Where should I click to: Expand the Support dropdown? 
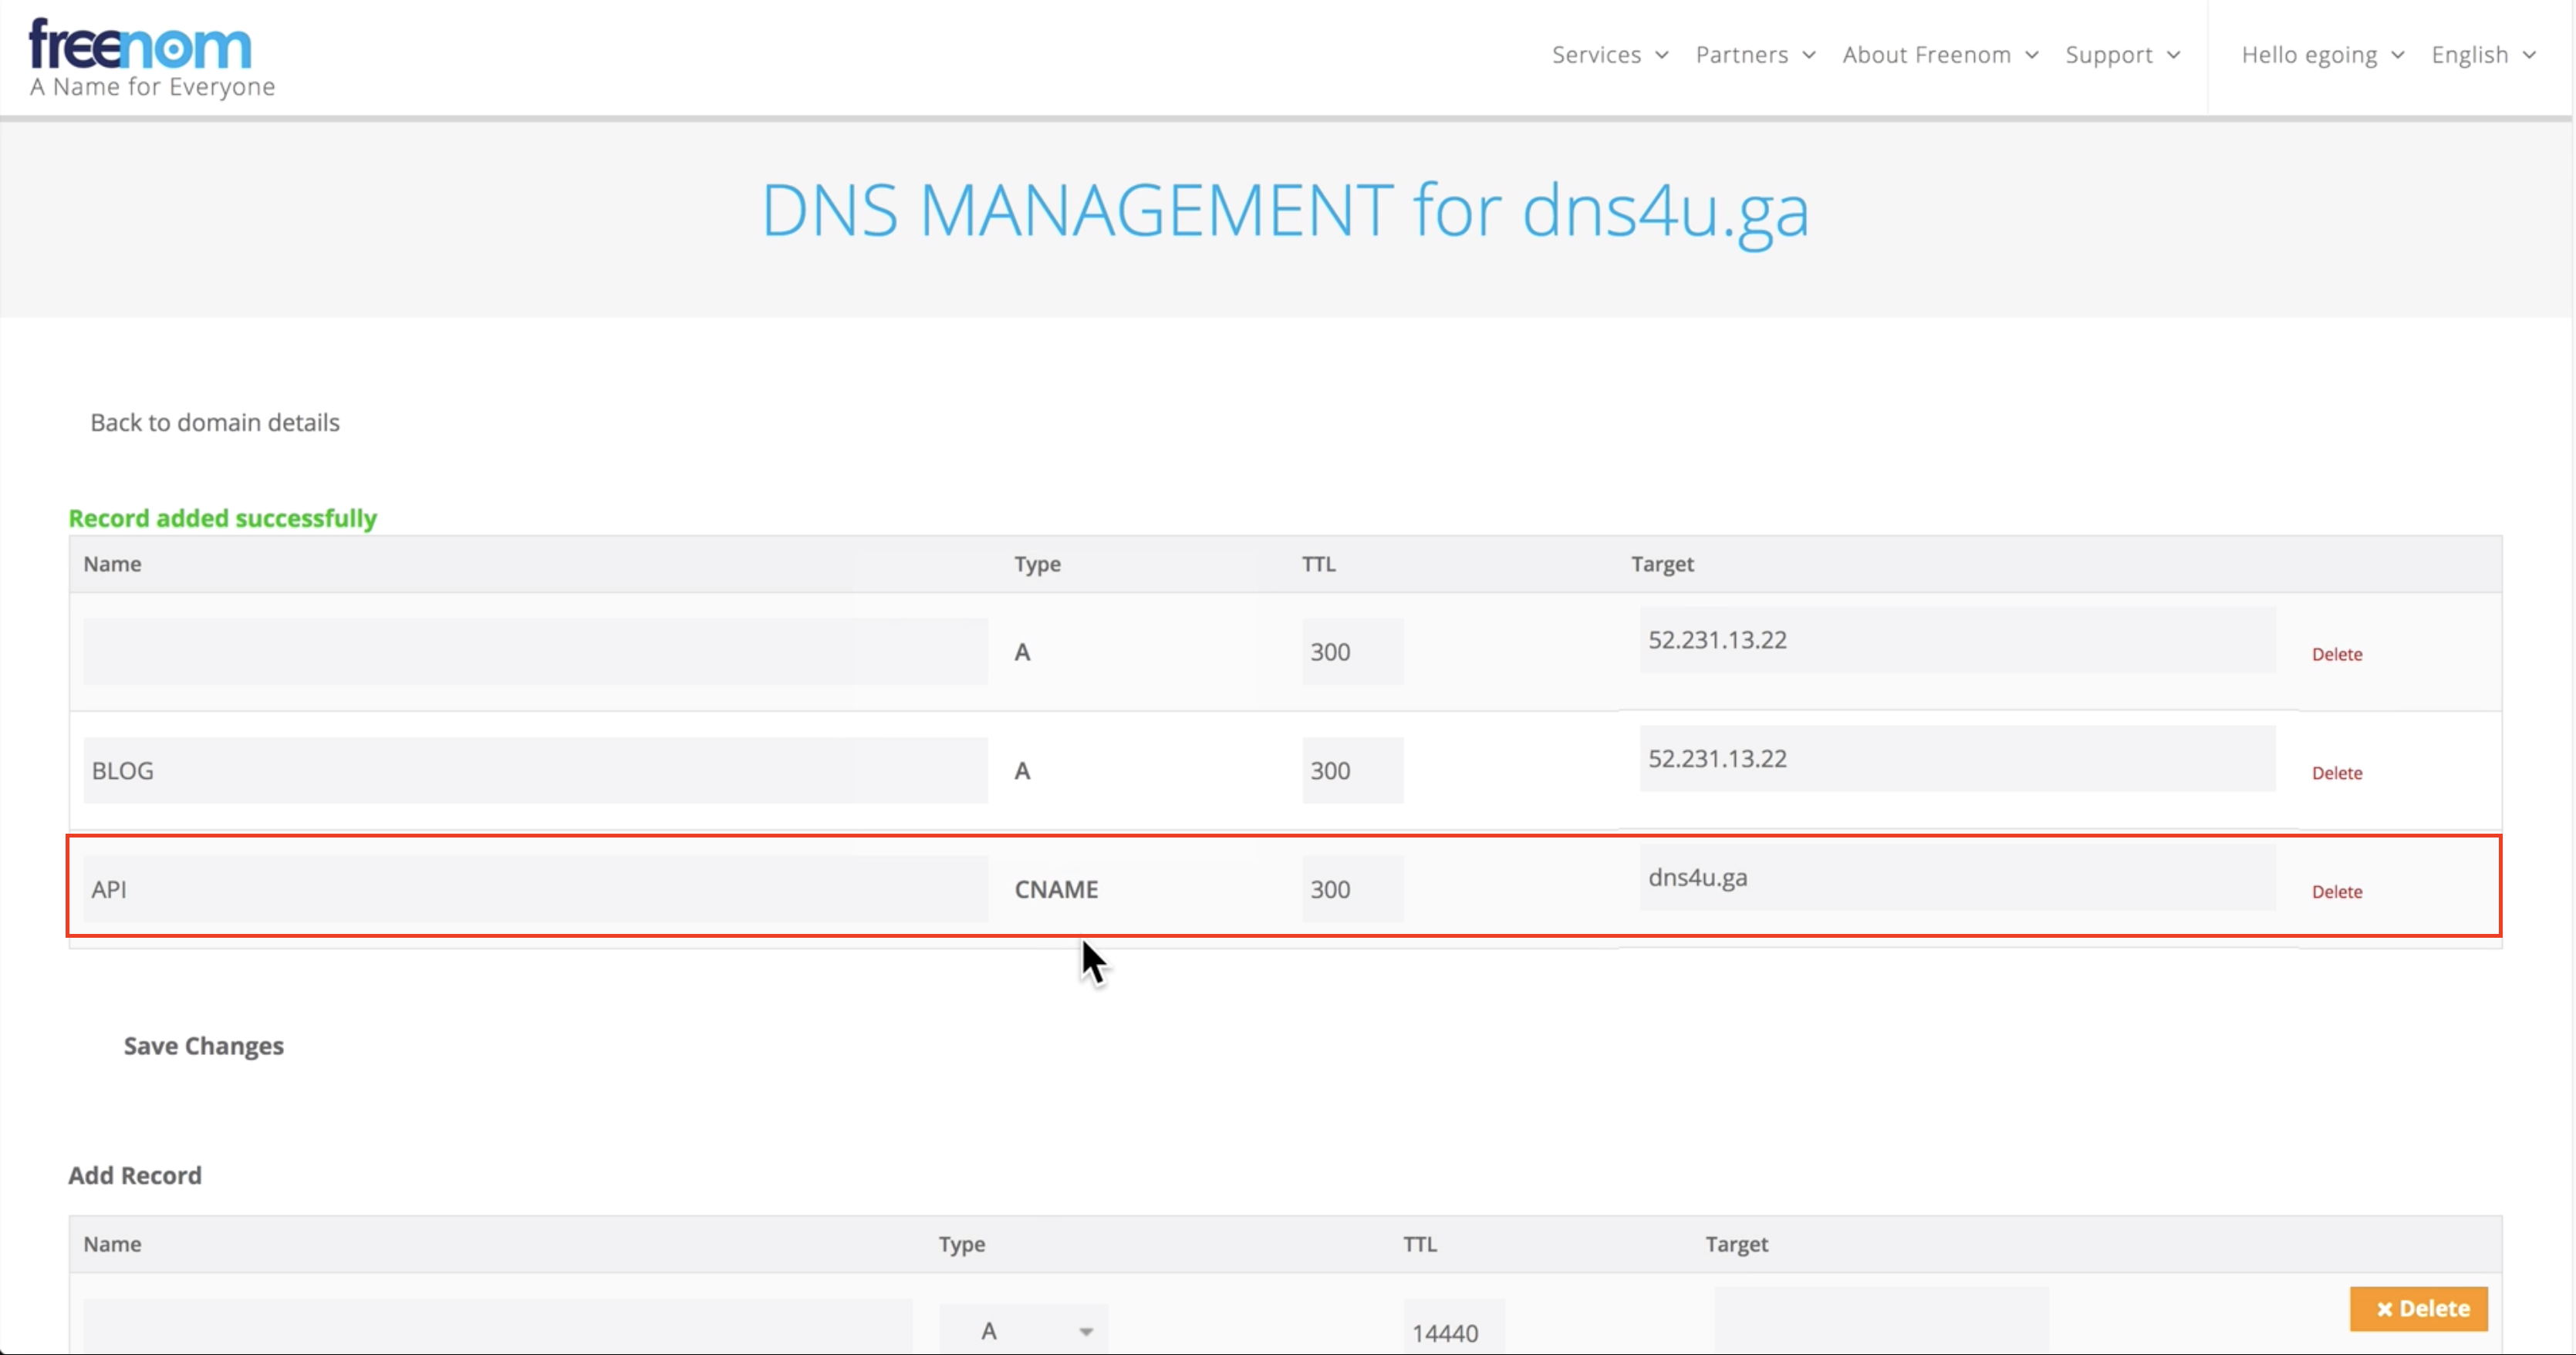pyautogui.click(x=2121, y=55)
